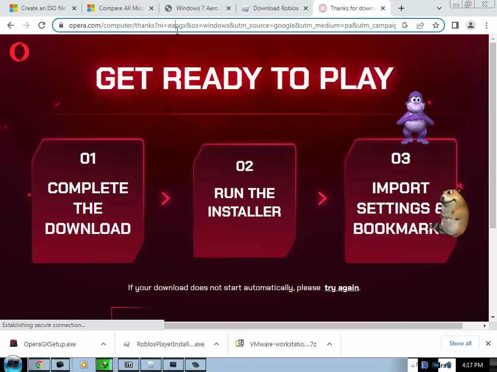
Task: Open the VMware-workstation 7z download
Action: 283,344
